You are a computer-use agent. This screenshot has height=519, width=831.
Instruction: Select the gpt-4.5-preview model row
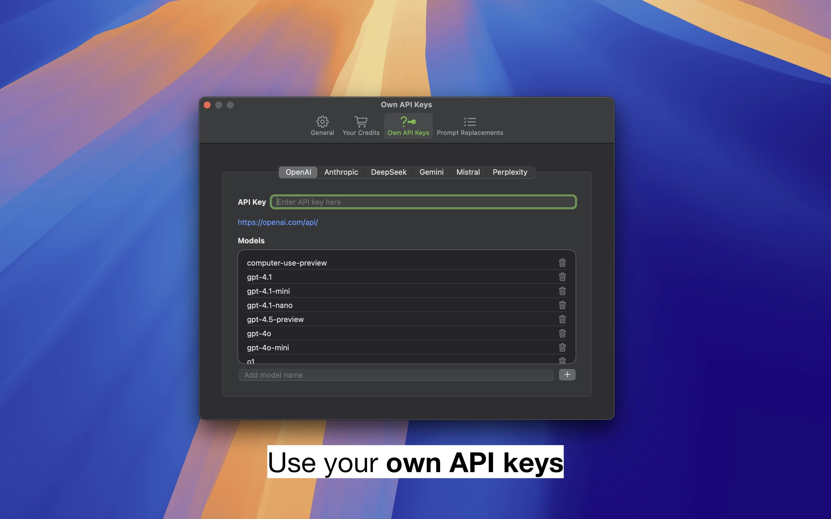pyautogui.click(x=407, y=319)
